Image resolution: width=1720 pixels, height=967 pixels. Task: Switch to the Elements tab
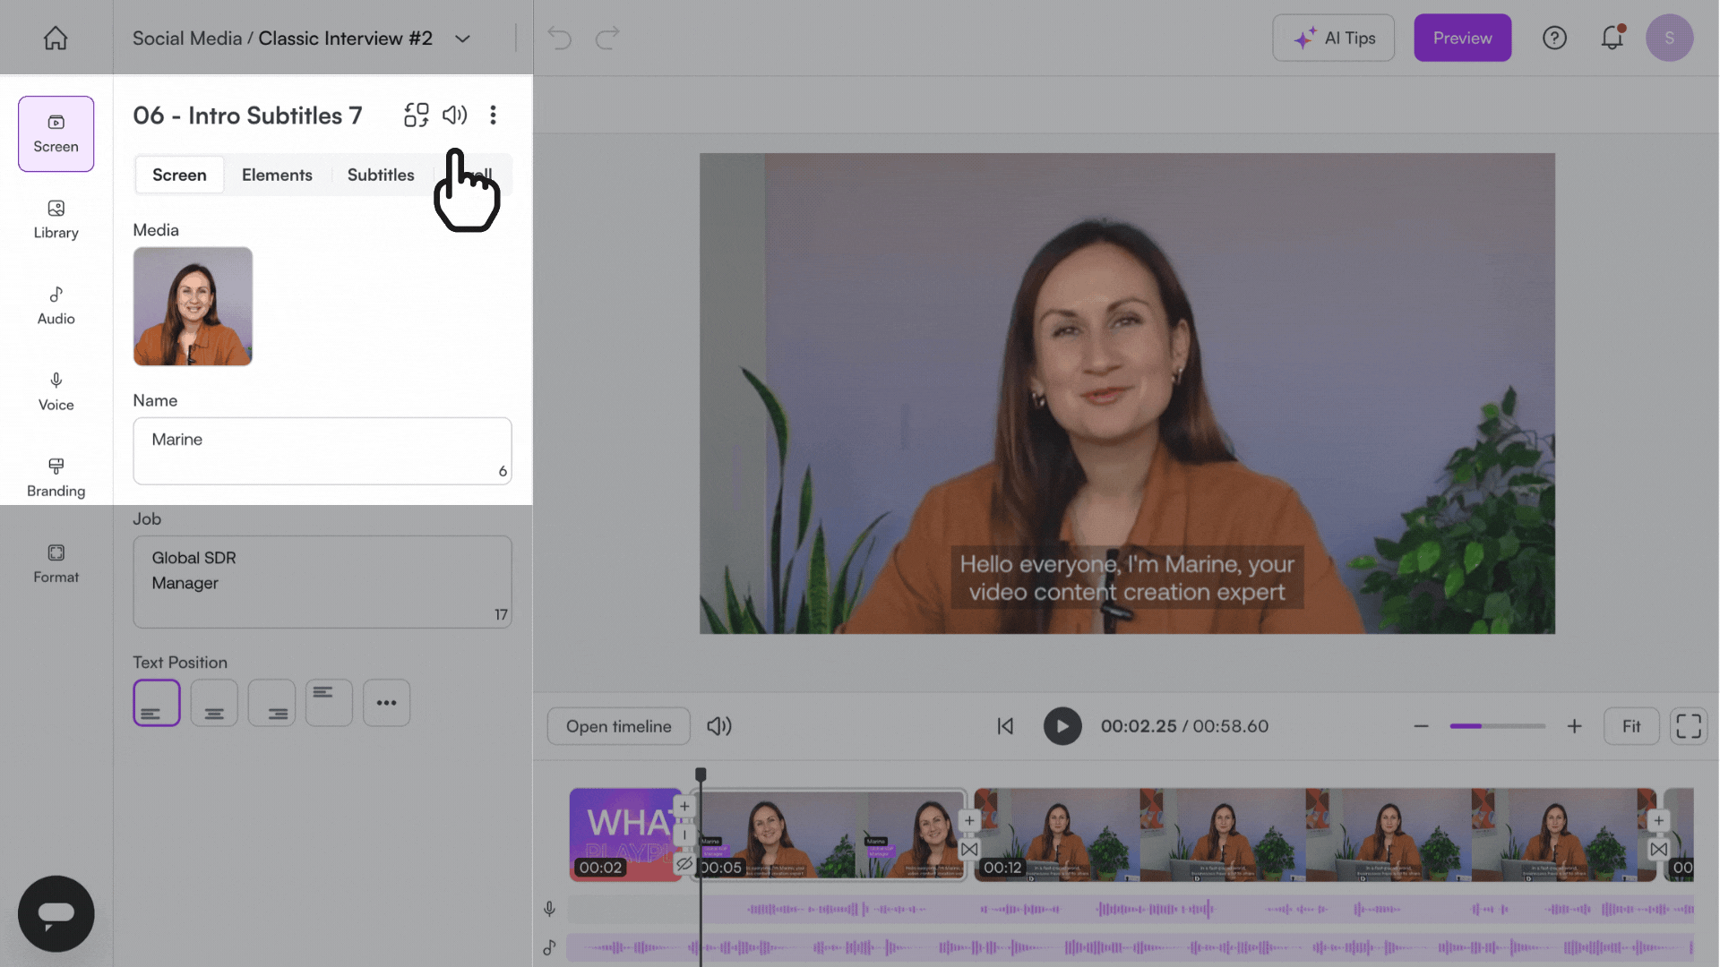(277, 175)
